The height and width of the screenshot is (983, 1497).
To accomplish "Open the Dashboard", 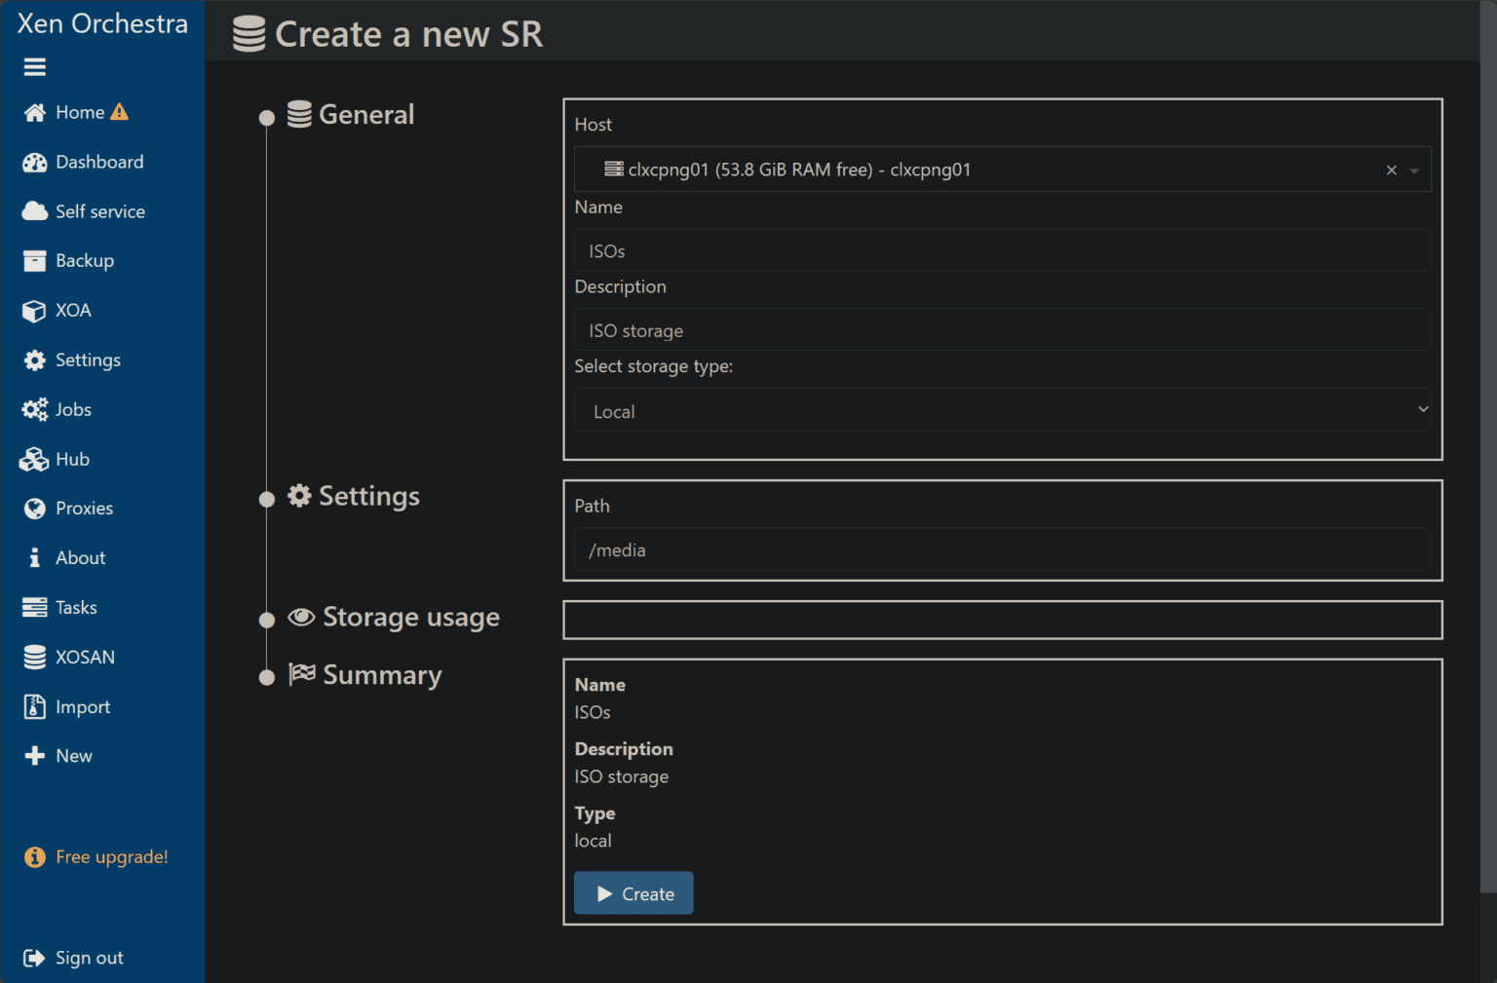I will pyautogui.click(x=98, y=162).
